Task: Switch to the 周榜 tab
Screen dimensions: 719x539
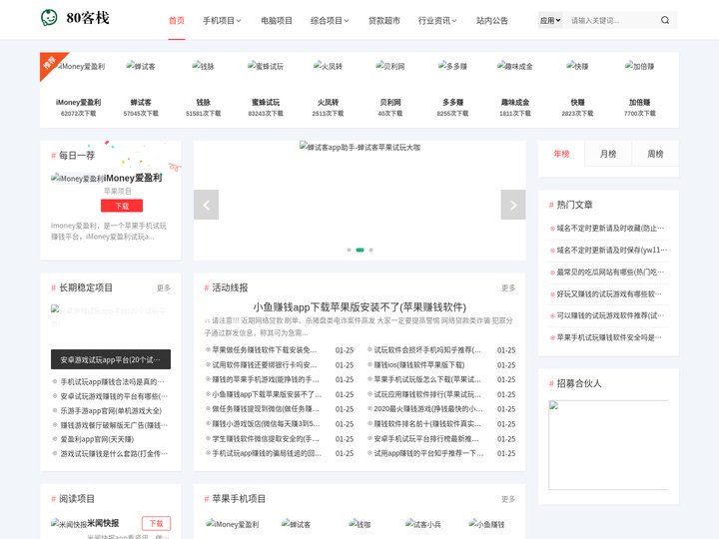Action: 655,154
